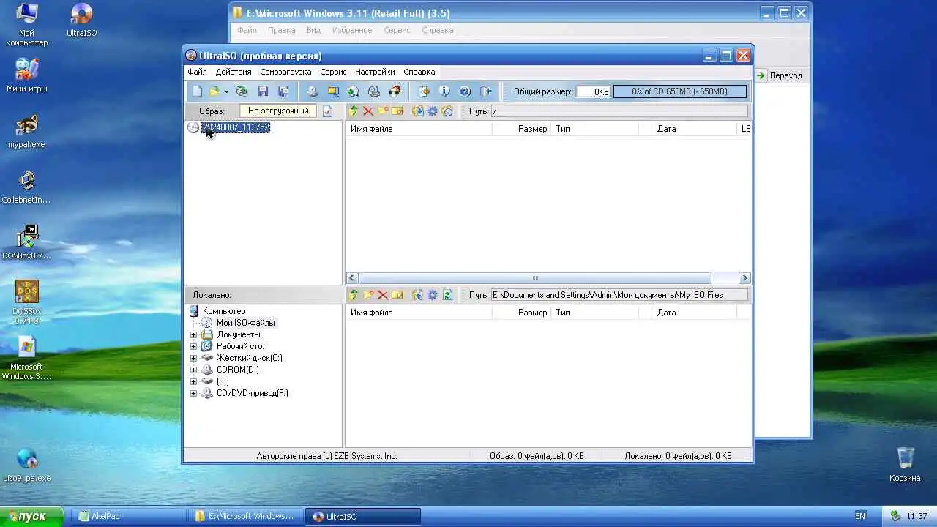Expand the Документы tree node

click(193, 334)
